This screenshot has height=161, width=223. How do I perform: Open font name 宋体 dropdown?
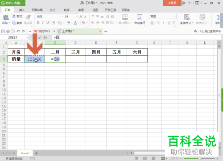tap(62, 17)
